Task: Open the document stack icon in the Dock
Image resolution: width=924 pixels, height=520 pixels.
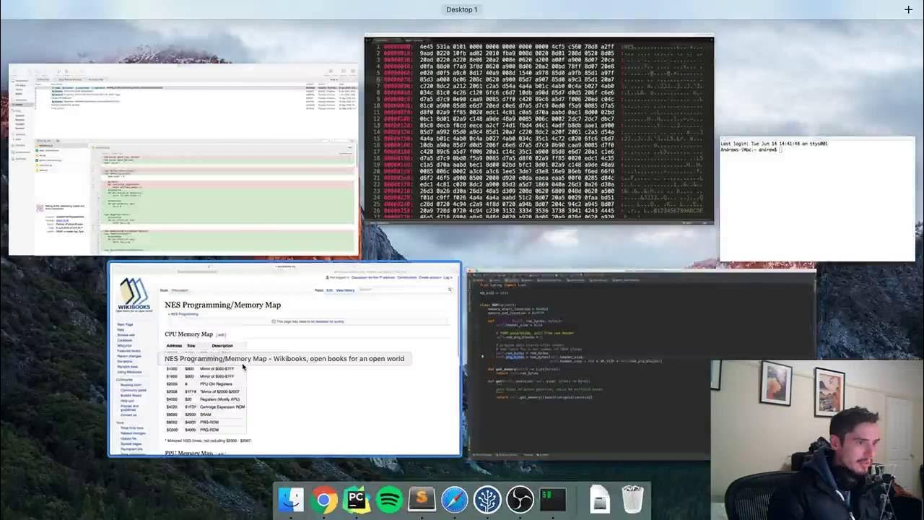Action: click(x=600, y=500)
